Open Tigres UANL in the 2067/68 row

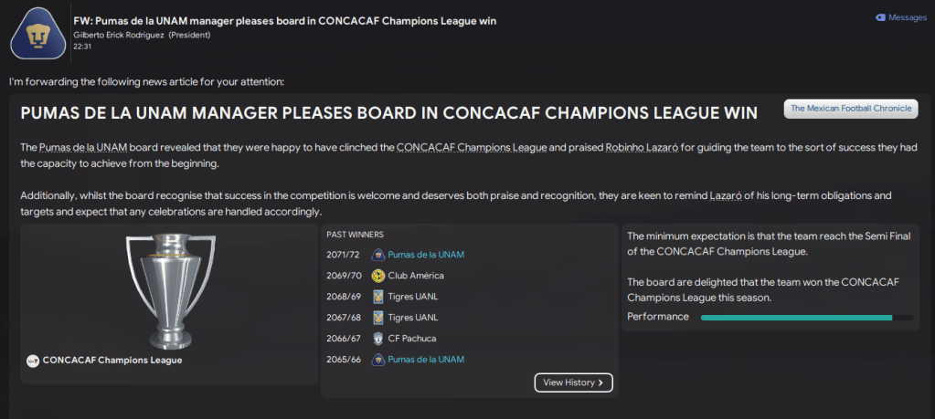click(x=413, y=318)
